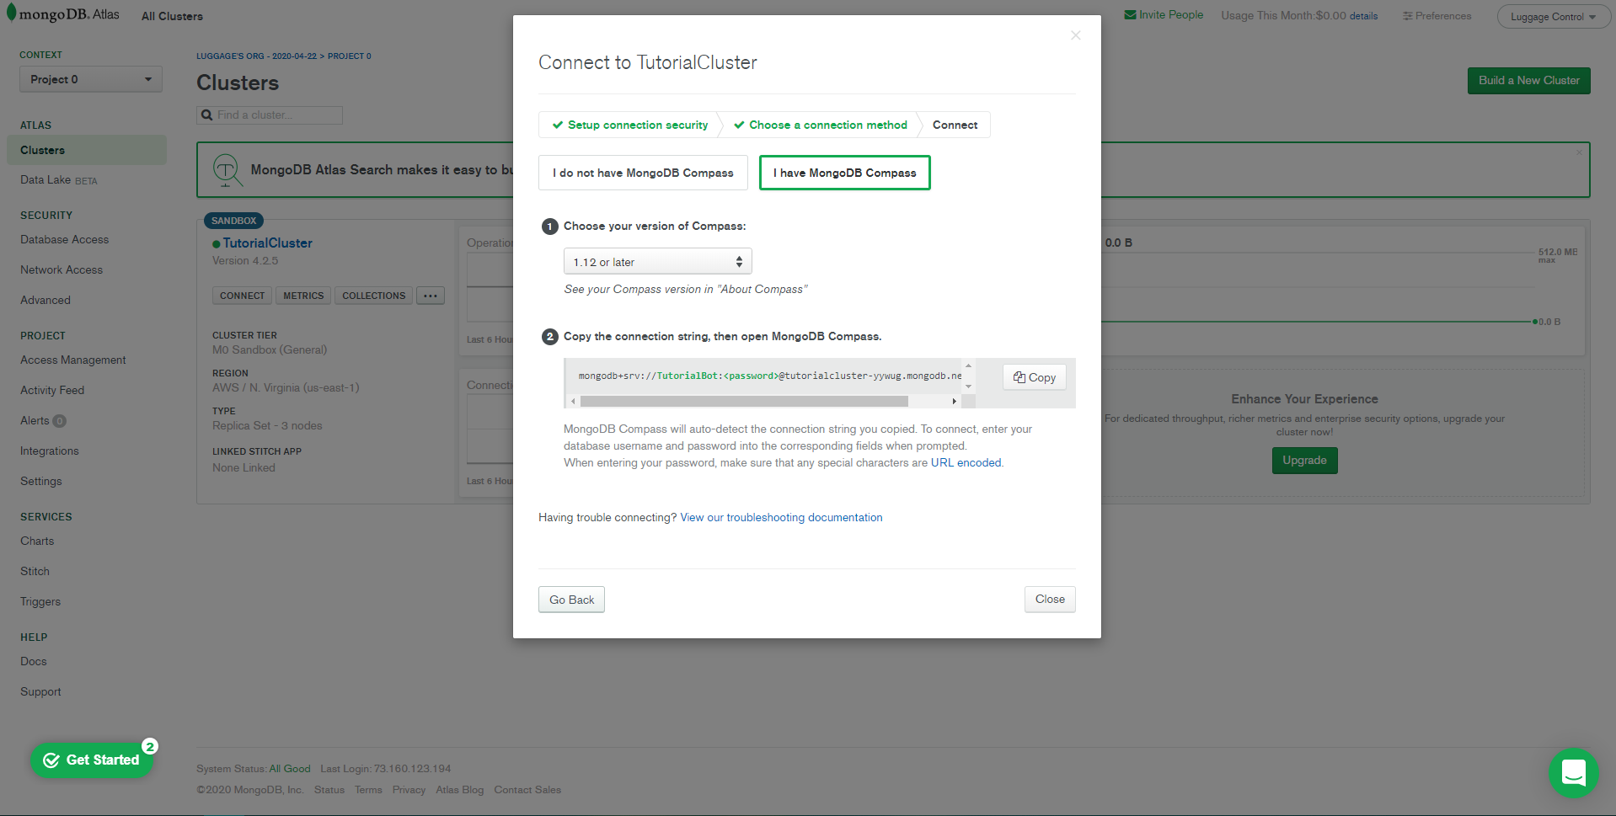Open usage details link in top bar
The image size is (1616, 816).
(1364, 16)
